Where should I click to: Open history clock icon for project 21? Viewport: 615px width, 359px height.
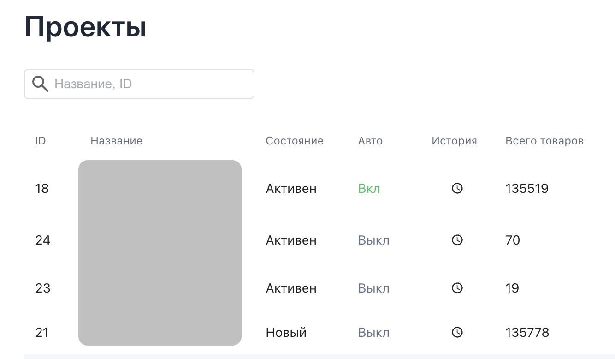457,332
